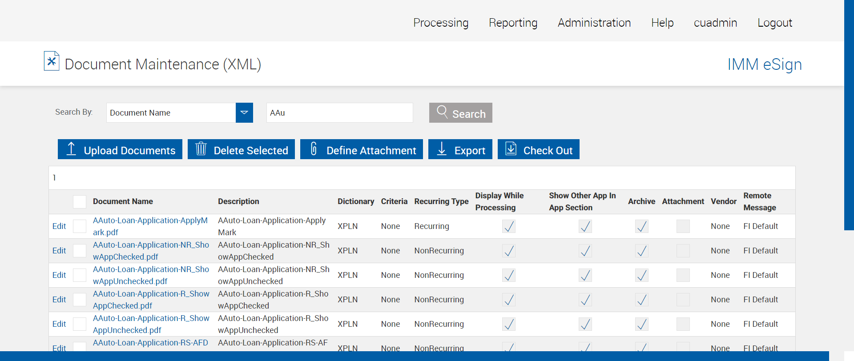Click the trash can Delete Selected icon

[x=201, y=149]
